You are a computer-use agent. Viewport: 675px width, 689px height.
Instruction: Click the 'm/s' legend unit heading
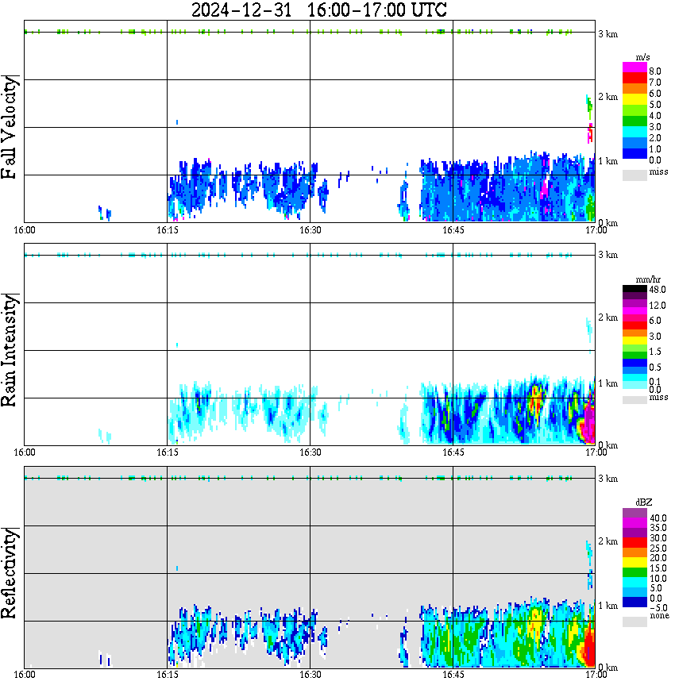[x=642, y=57]
